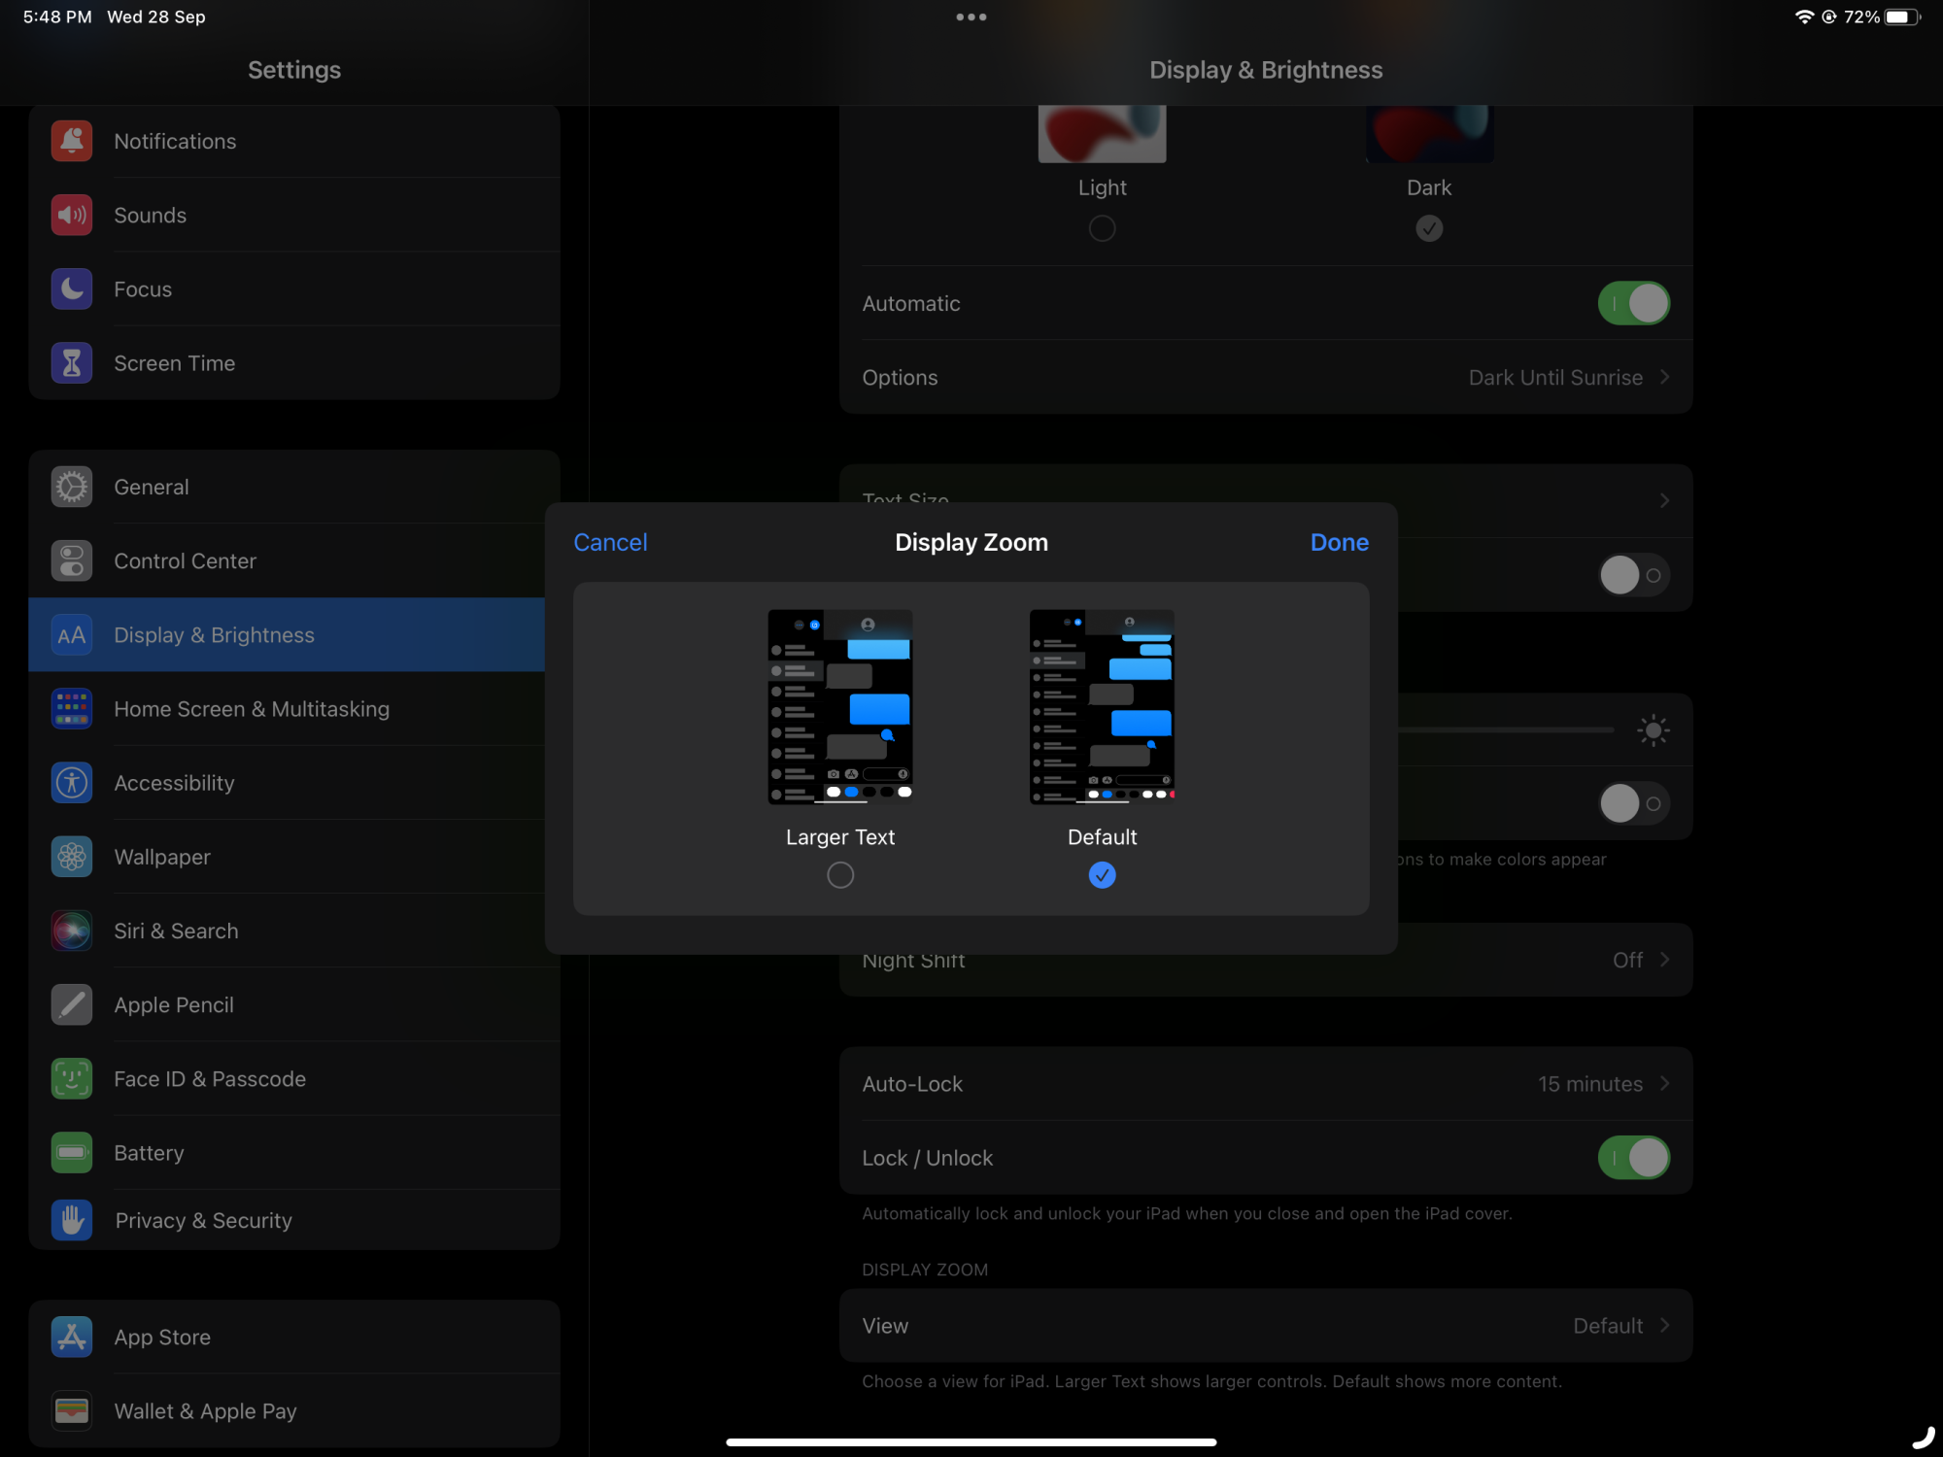Toggle the Lock / Unlock switch
Image resolution: width=1943 pixels, height=1457 pixels.
(1633, 1158)
